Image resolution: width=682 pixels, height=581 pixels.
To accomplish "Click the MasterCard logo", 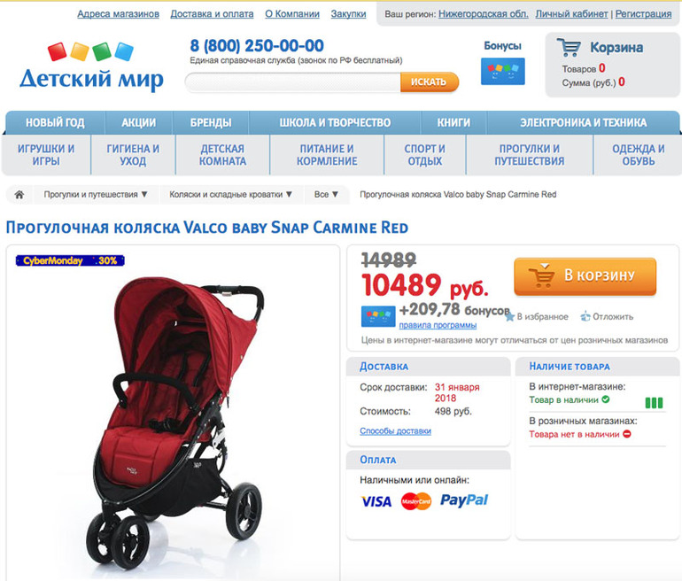I will tap(415, 501).
